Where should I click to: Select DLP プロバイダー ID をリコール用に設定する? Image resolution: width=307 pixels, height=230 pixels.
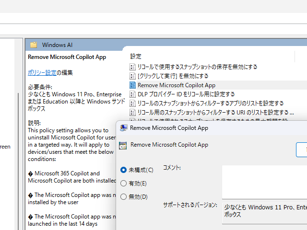[186, 94]
